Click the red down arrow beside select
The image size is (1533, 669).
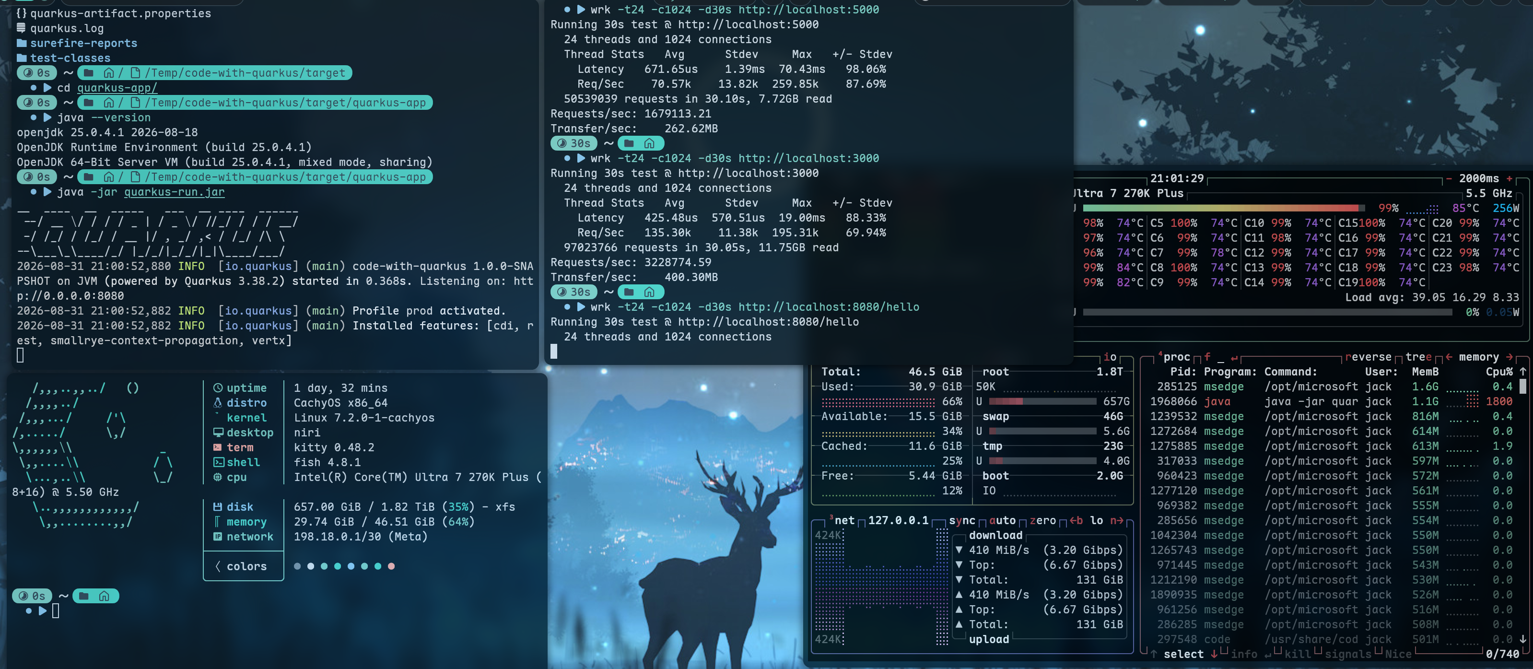(x=1214, y=654)
